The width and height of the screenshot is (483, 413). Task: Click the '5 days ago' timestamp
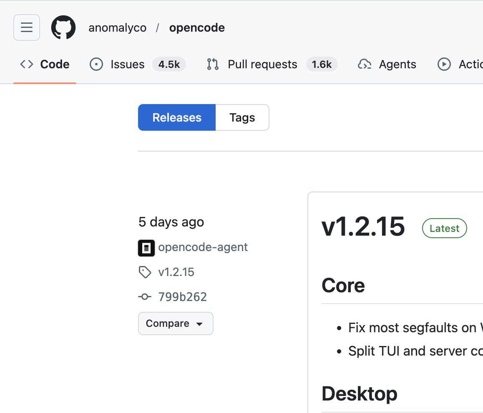pyautogui.click(x=171, y=222)
